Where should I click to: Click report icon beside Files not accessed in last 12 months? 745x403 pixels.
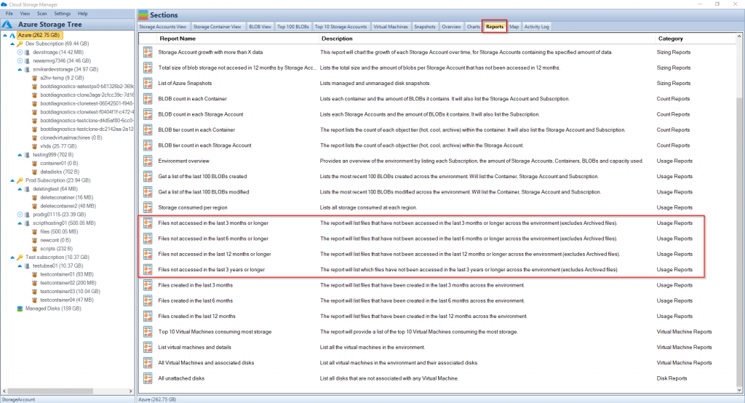coord(148,255)
